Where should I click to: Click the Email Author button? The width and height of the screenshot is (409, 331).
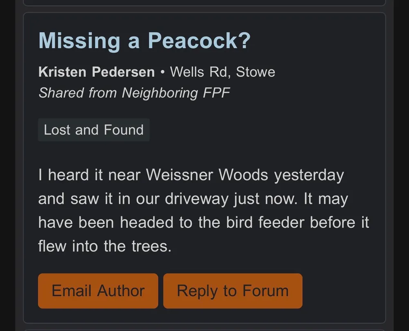coord(98,291)
